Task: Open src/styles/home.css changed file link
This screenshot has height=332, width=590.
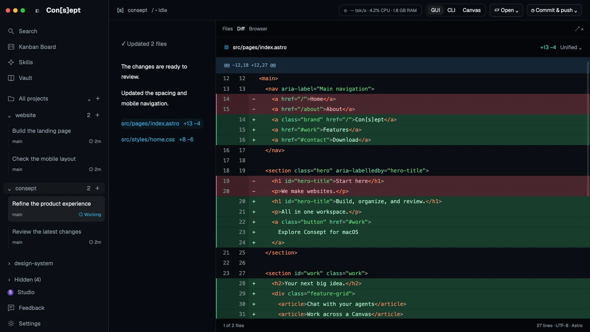Action: 148,139
